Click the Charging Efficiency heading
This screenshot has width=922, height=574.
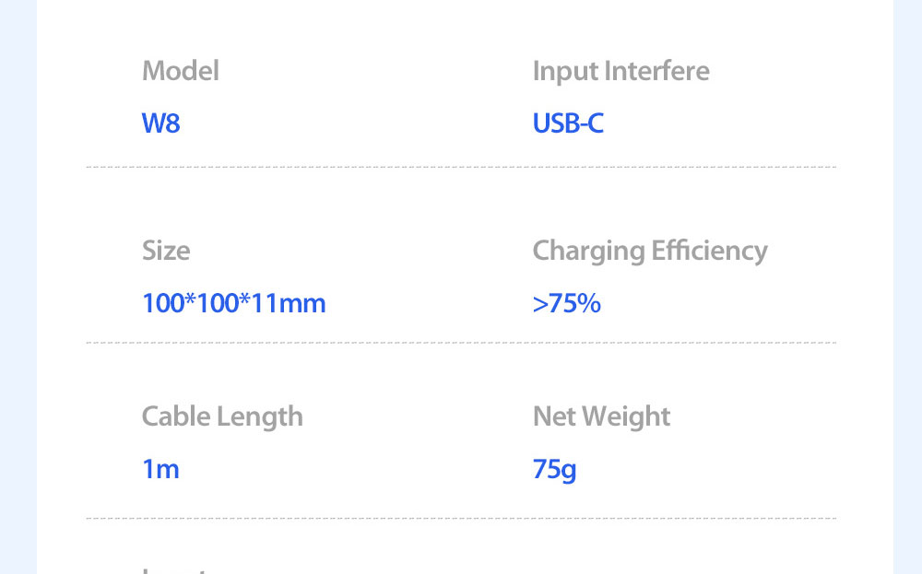[x=650, y=252]
